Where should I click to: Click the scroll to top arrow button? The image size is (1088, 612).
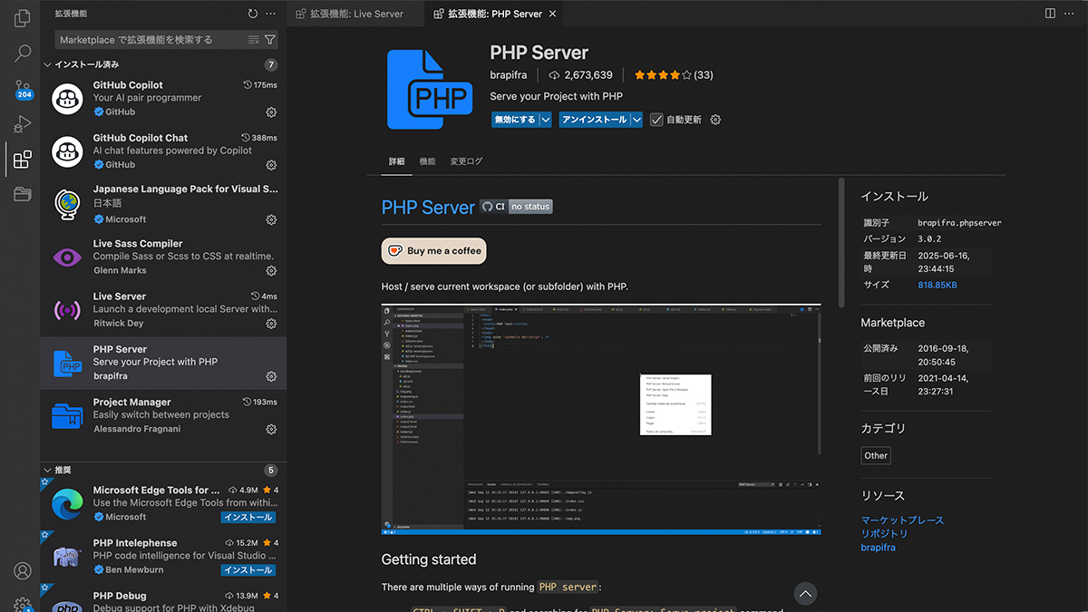[x=805, y=594]
